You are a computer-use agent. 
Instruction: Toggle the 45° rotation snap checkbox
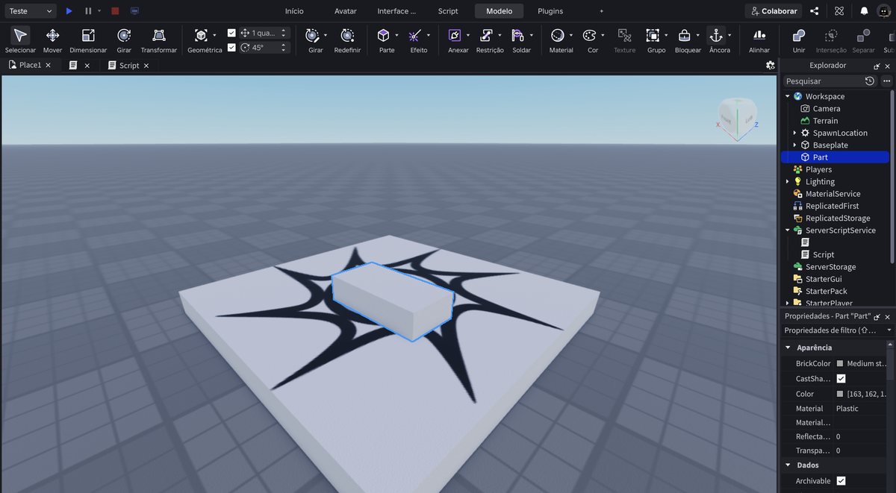(x=231, y=47)
